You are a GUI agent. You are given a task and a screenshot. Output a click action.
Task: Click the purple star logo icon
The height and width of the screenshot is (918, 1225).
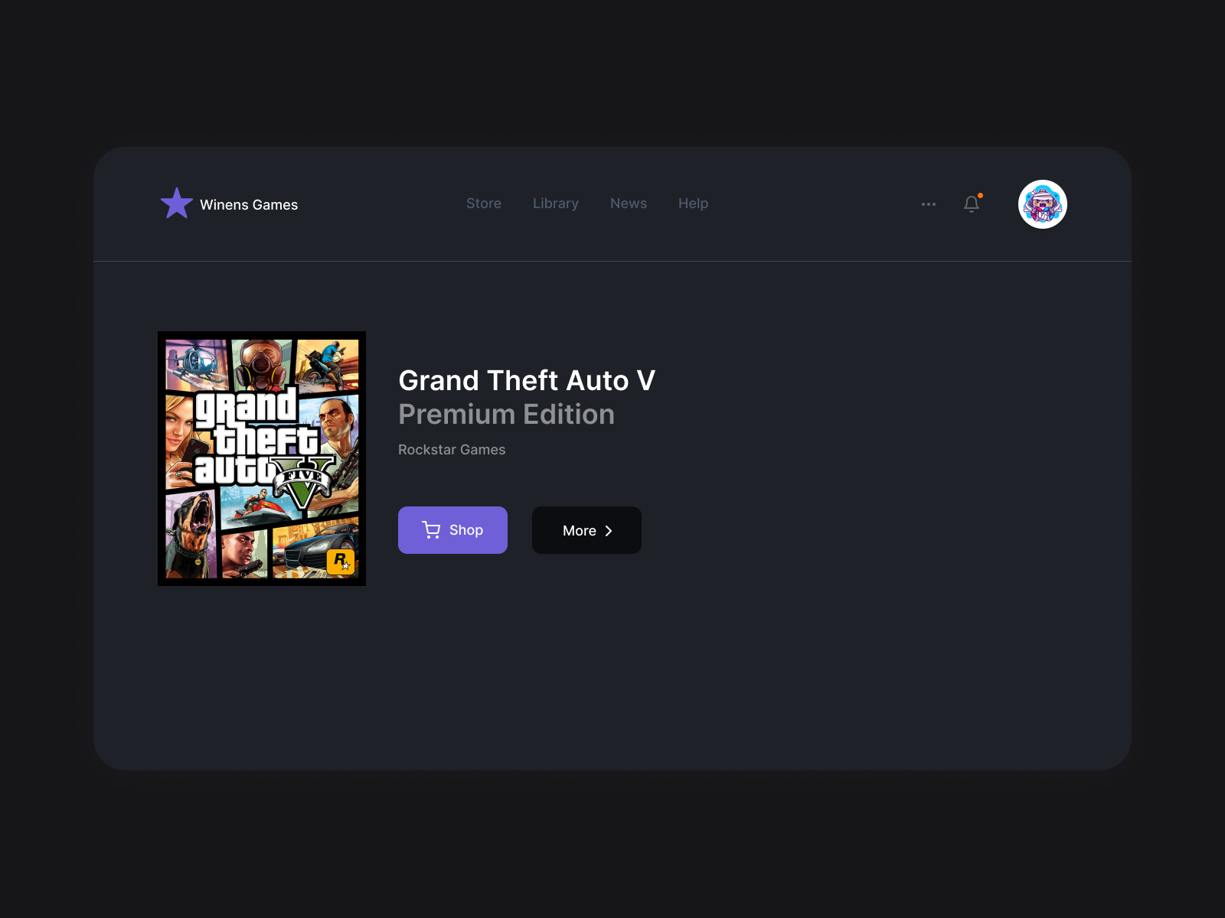[176, 203]
